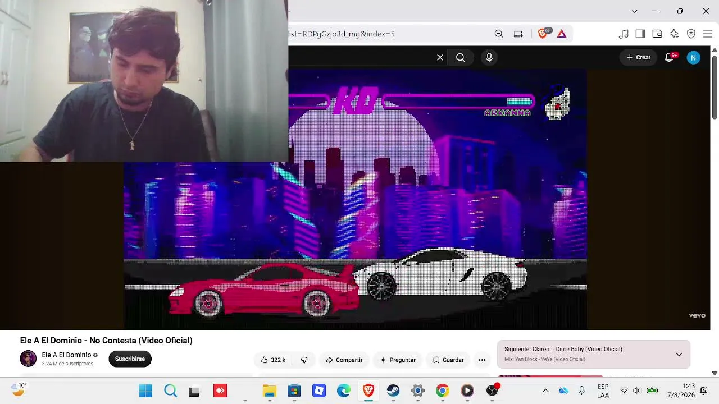Screen dimensions: 719x404
Task: Click the 3.24 M de suscriptores text
Action: 67,364
